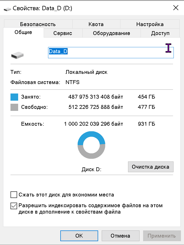The image size is (184, 245).
Task: Click the 487 975 313 408 байт value
Action: click(x=96, y=97)
